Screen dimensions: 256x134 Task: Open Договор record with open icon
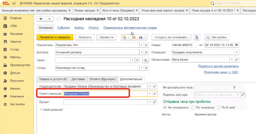147,52
